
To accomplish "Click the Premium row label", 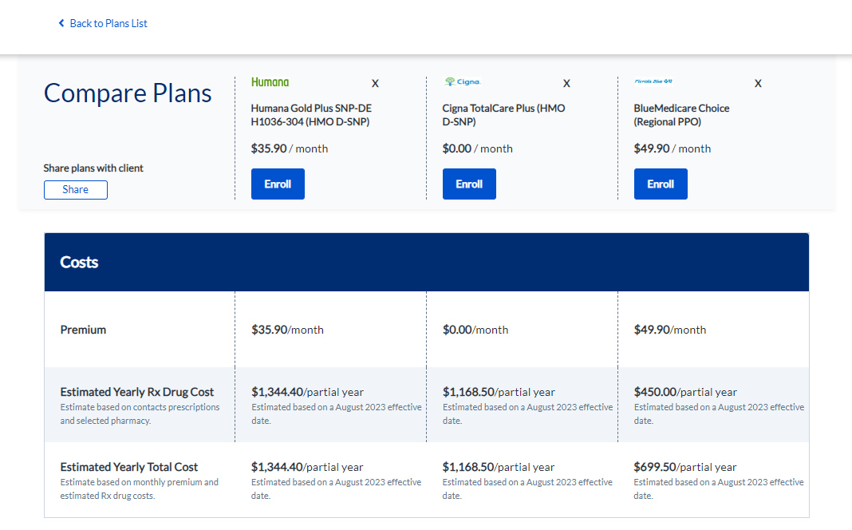I will point(83,330).
